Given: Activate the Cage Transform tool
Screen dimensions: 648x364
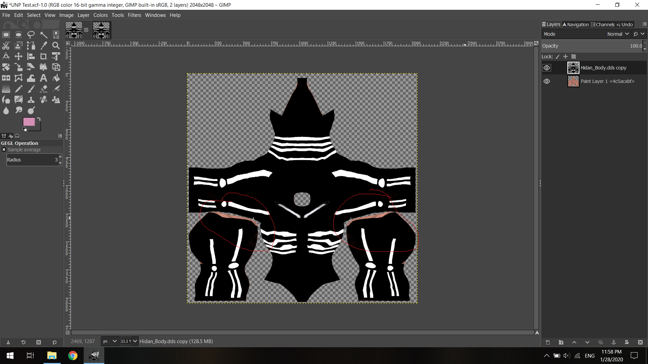Looking at the screenshot, I should (x=19, y=78).
